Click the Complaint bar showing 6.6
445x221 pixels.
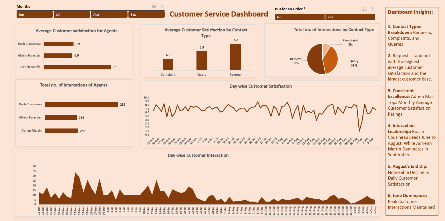click(168, 65)
